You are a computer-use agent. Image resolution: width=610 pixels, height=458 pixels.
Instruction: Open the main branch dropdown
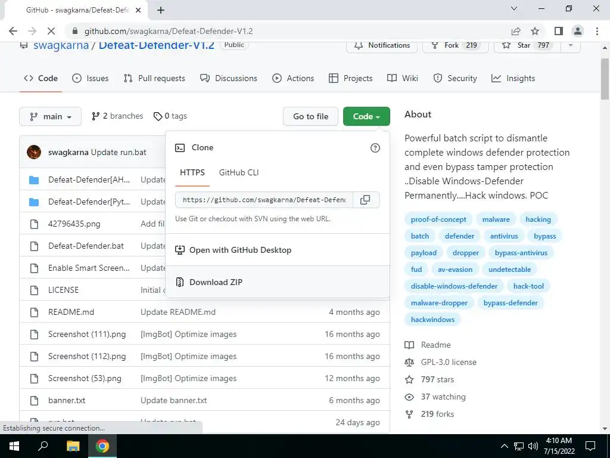pyautogui.click(x=50, y=116)
